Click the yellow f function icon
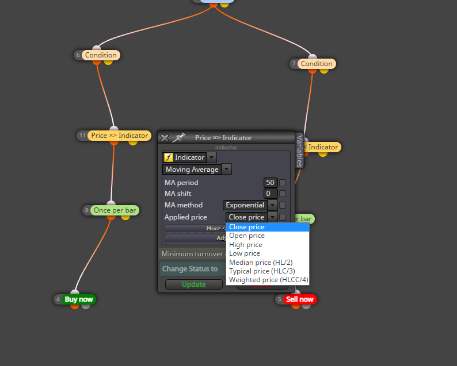The image size is (457, 366). (169, 157)
